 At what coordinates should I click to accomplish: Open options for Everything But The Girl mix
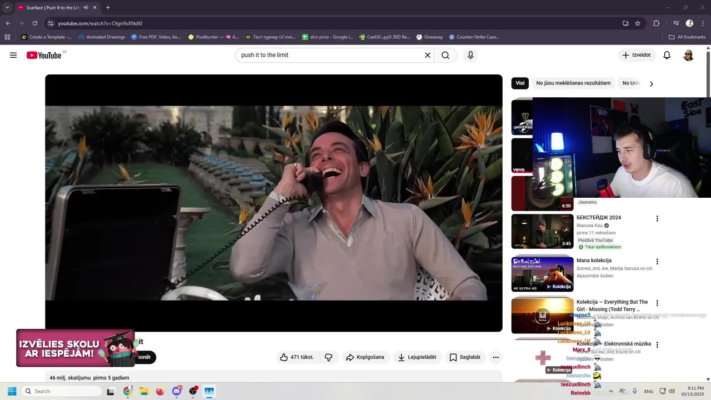[x=657, y=303]
